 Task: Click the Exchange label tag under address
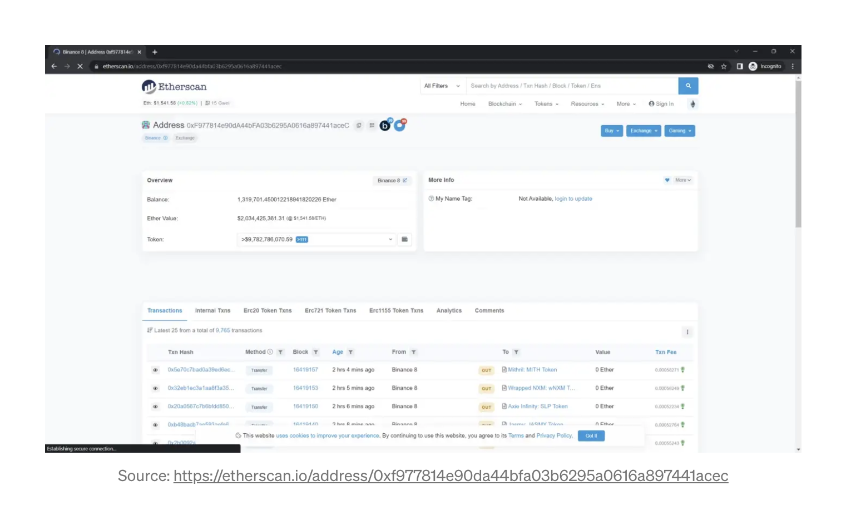(x=185, y=138)
